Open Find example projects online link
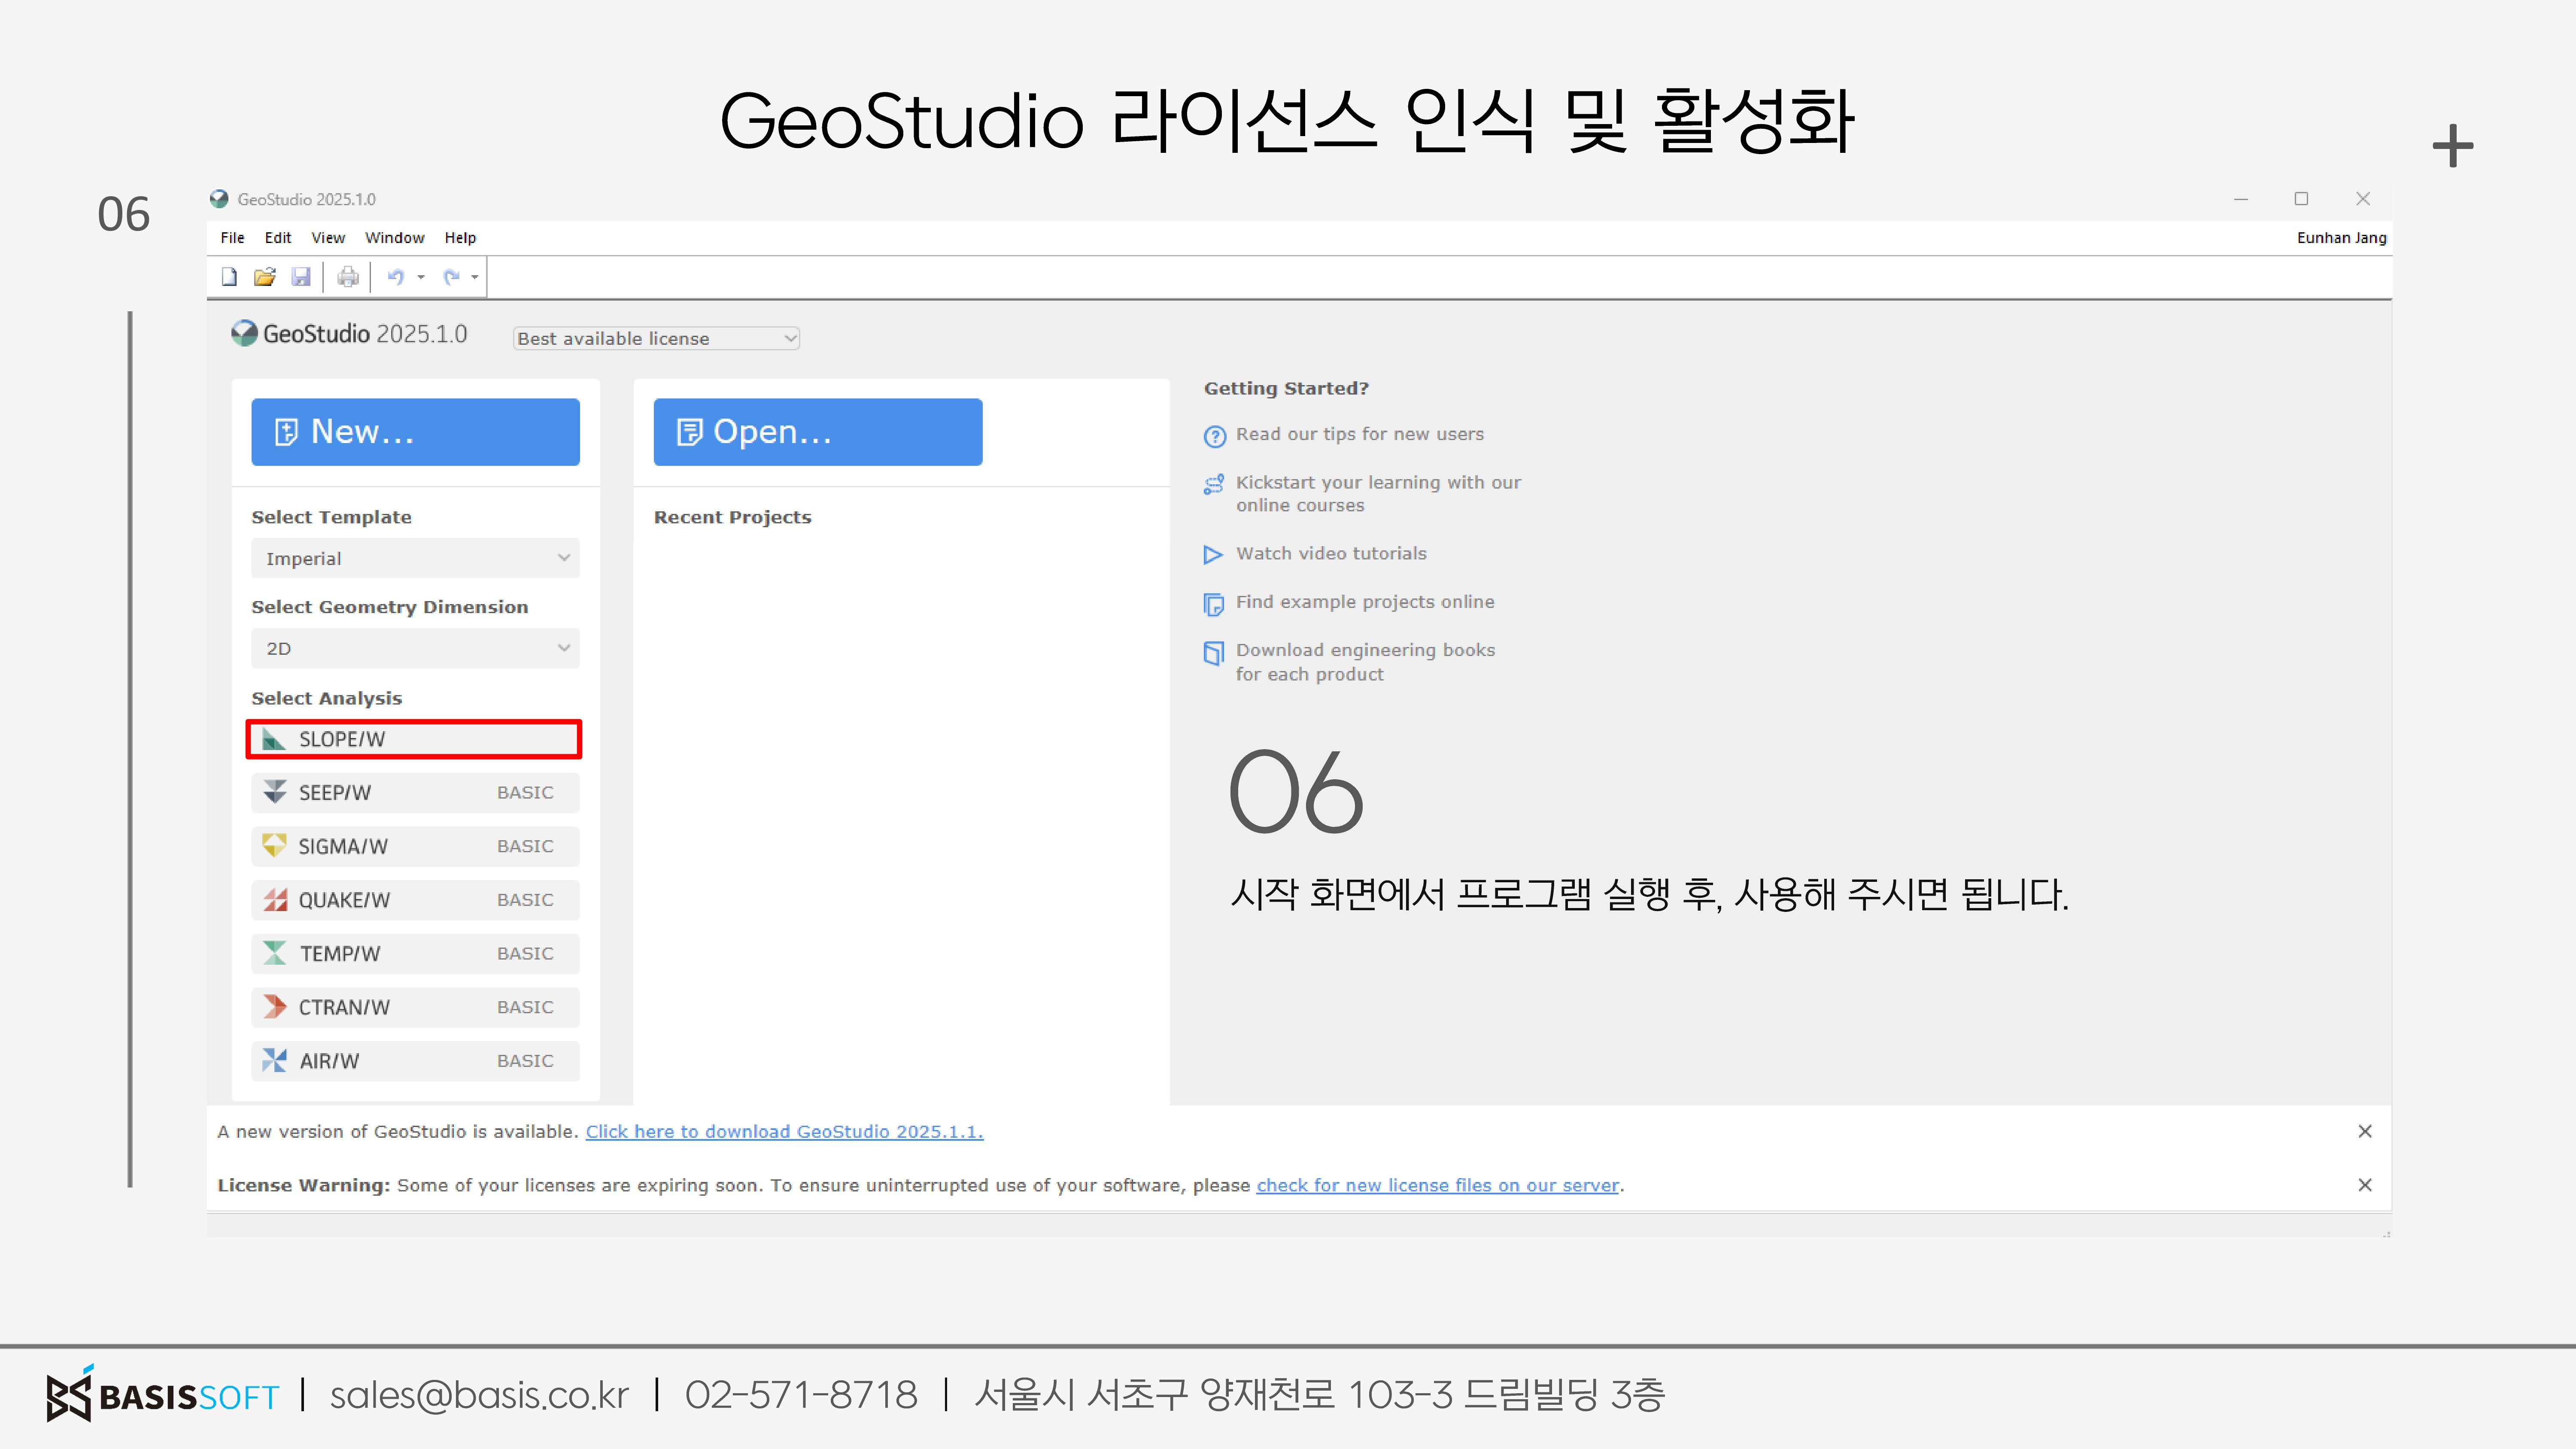2576x1449 pixels. (x=1365, y=602)
